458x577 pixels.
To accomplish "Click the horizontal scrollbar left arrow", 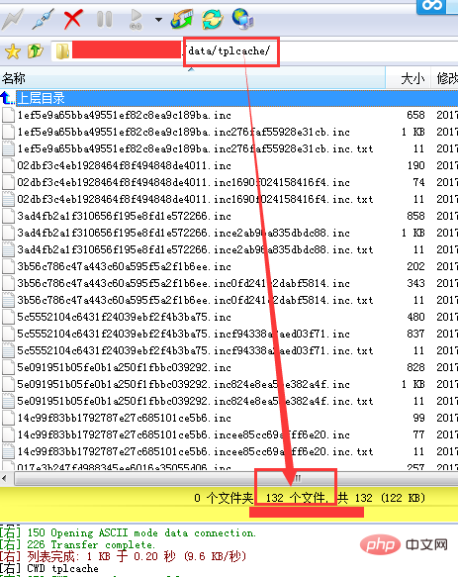I will tap(4, 478).
